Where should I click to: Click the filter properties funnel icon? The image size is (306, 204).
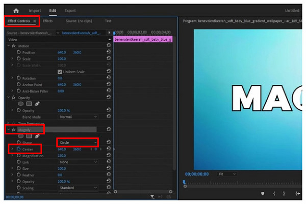(x=152, y=196)
